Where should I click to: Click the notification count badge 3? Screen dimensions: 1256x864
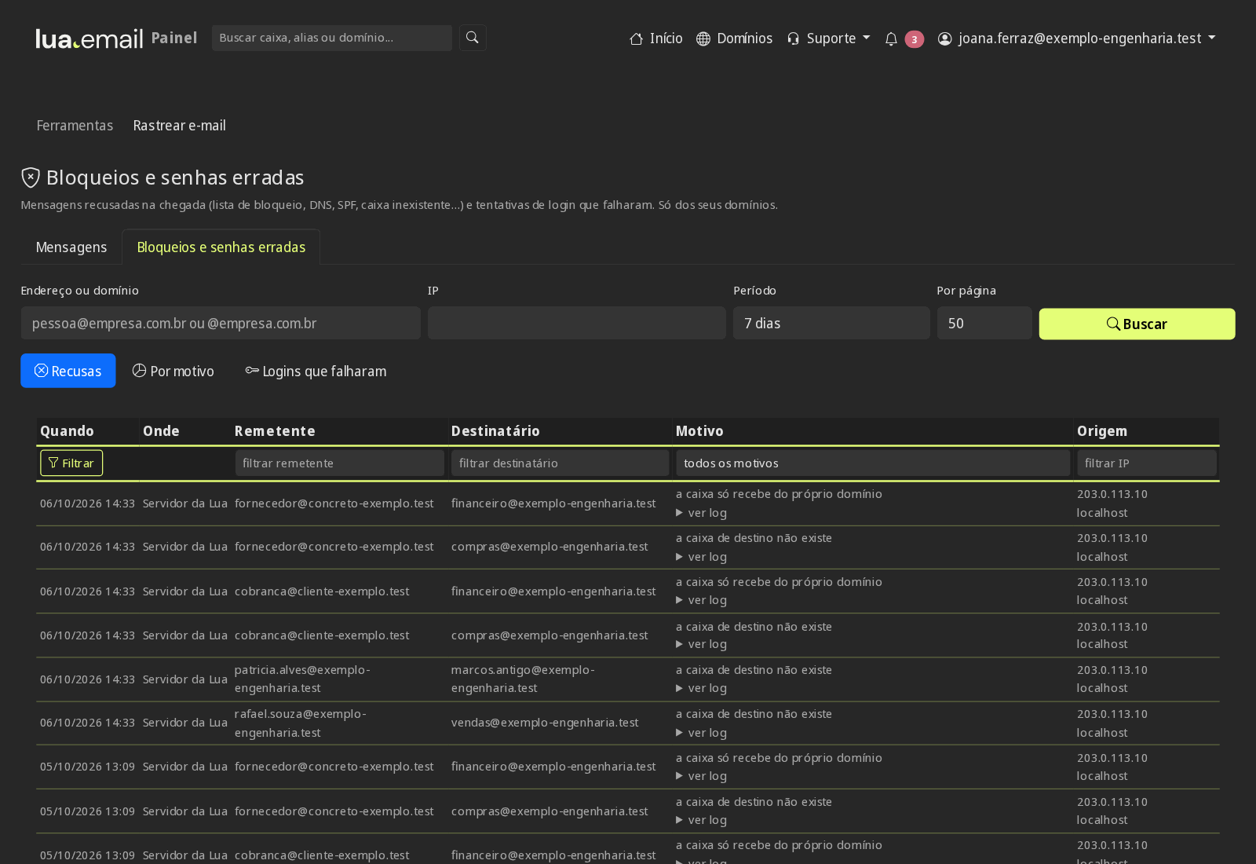pos(915,39)
